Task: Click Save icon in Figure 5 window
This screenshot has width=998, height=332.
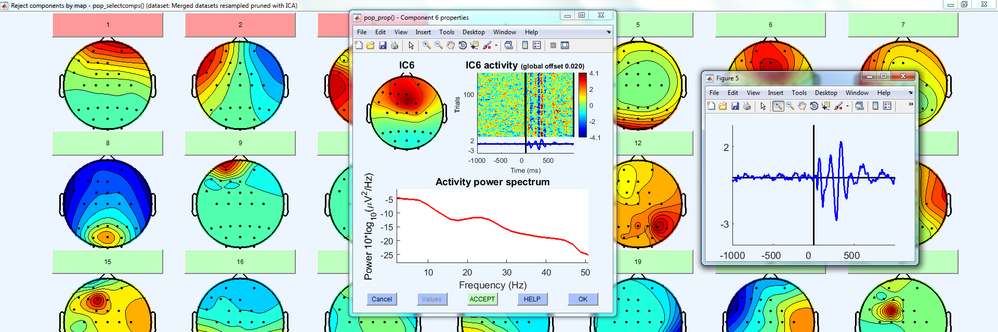Action: pyautogui.click(x=735, y=106)
